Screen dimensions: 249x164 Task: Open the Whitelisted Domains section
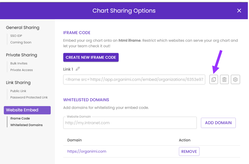coord(26,125)
